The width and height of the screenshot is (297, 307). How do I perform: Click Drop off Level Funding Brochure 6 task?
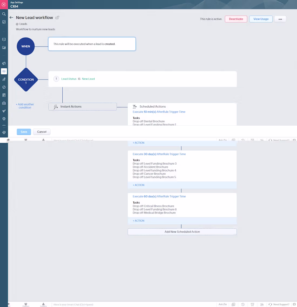coord(154,209)
